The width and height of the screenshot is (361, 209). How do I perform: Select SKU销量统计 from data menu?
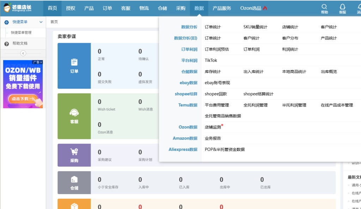255,27
